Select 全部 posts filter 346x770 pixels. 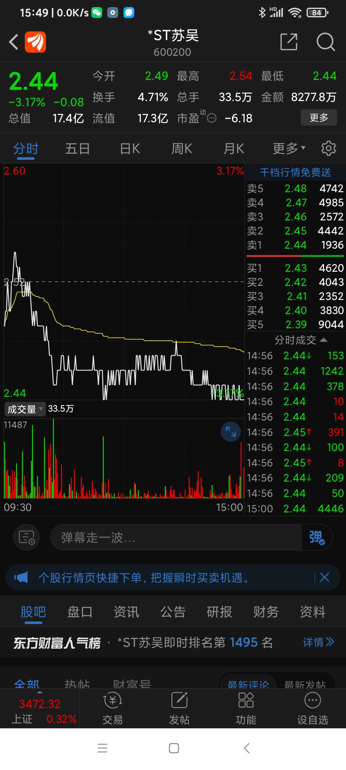pyautogui.click(x=27, y=683)
